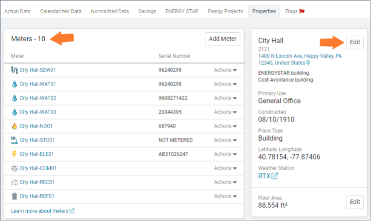This screenshot has width=371, height=221.
Task: Click the lightning bolt icon for City Hall-ELE01
Action: tap(14, 154)
